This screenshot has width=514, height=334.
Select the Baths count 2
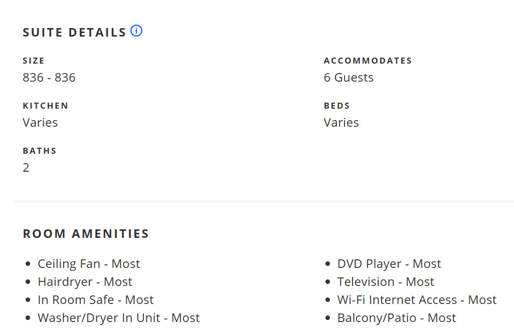(x=26, y=168)
